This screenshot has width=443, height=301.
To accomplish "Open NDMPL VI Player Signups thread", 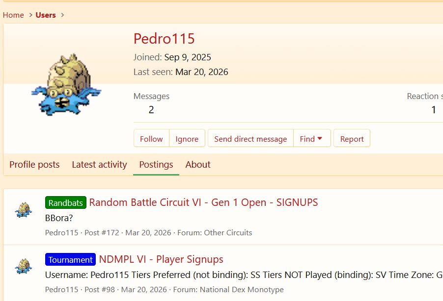I will point(161,259).
